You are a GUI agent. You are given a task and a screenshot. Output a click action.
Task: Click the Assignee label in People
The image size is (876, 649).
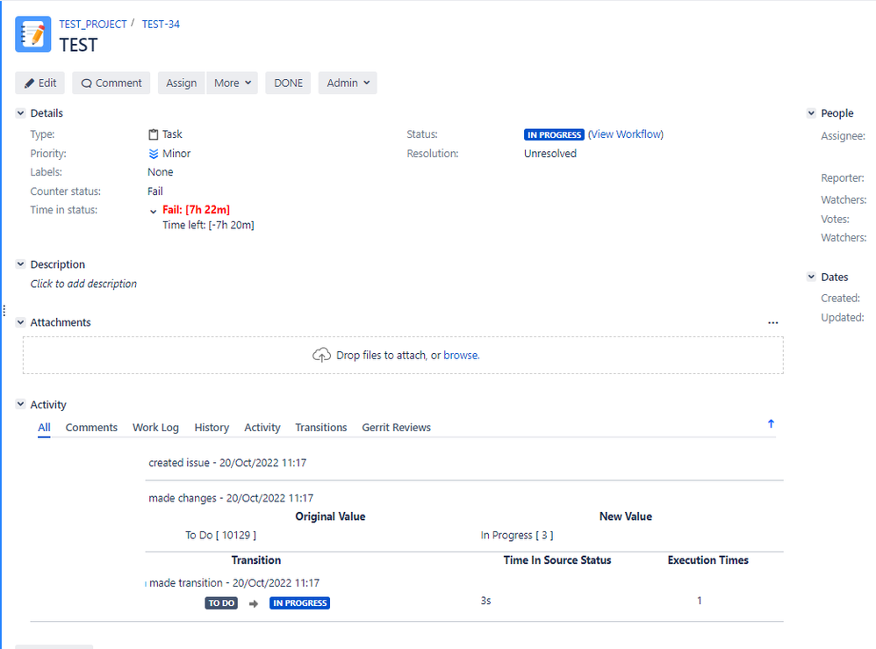click(x=843, y=136)
